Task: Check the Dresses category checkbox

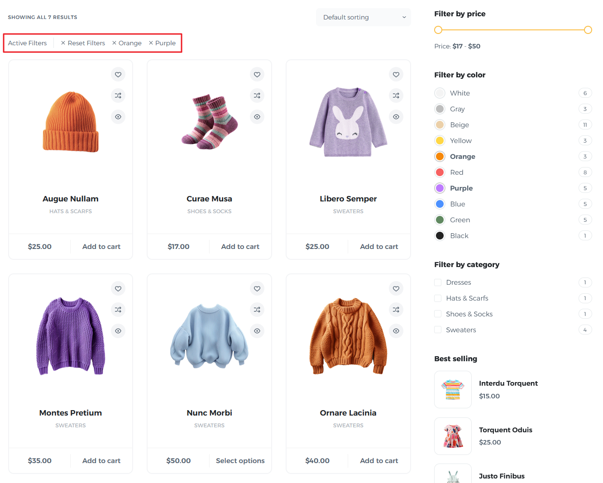Action: (x=438, y=282)
